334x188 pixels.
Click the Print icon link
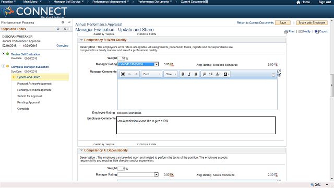[x=289, y=31]
